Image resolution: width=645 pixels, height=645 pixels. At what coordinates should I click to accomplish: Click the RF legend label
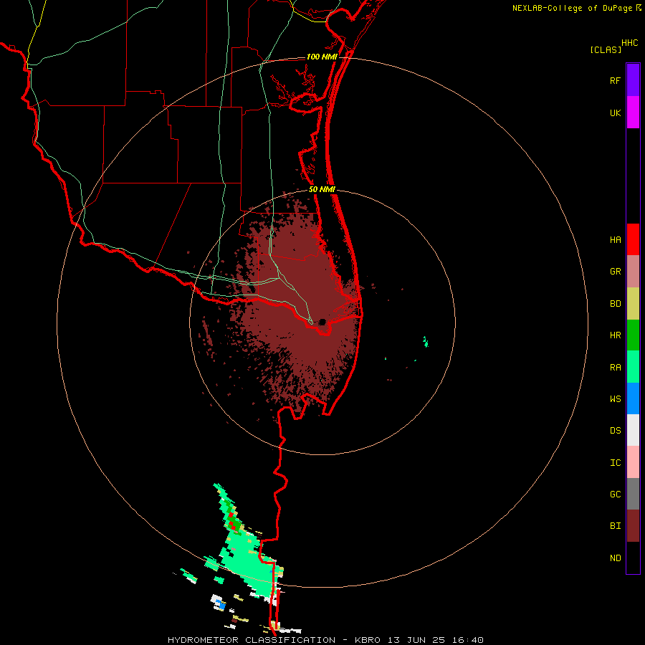pos(615,80)
